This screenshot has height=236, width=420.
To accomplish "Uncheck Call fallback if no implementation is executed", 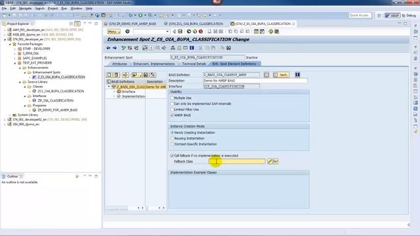I will coord(172,155).
